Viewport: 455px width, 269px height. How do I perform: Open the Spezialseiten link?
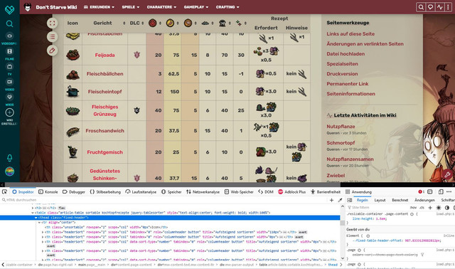[x=342, y=64]
